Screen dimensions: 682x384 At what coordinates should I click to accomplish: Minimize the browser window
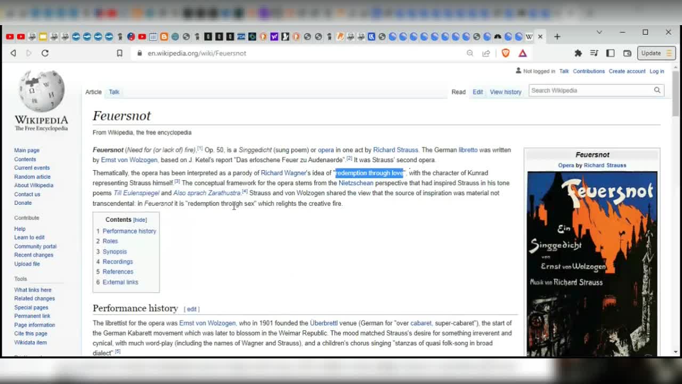click(x=622, y=33)
